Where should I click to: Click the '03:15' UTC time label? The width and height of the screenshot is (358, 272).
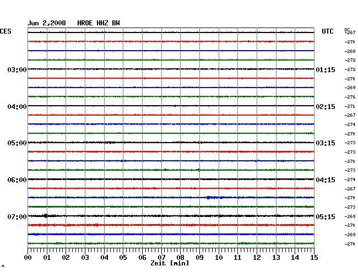[326, 143]
